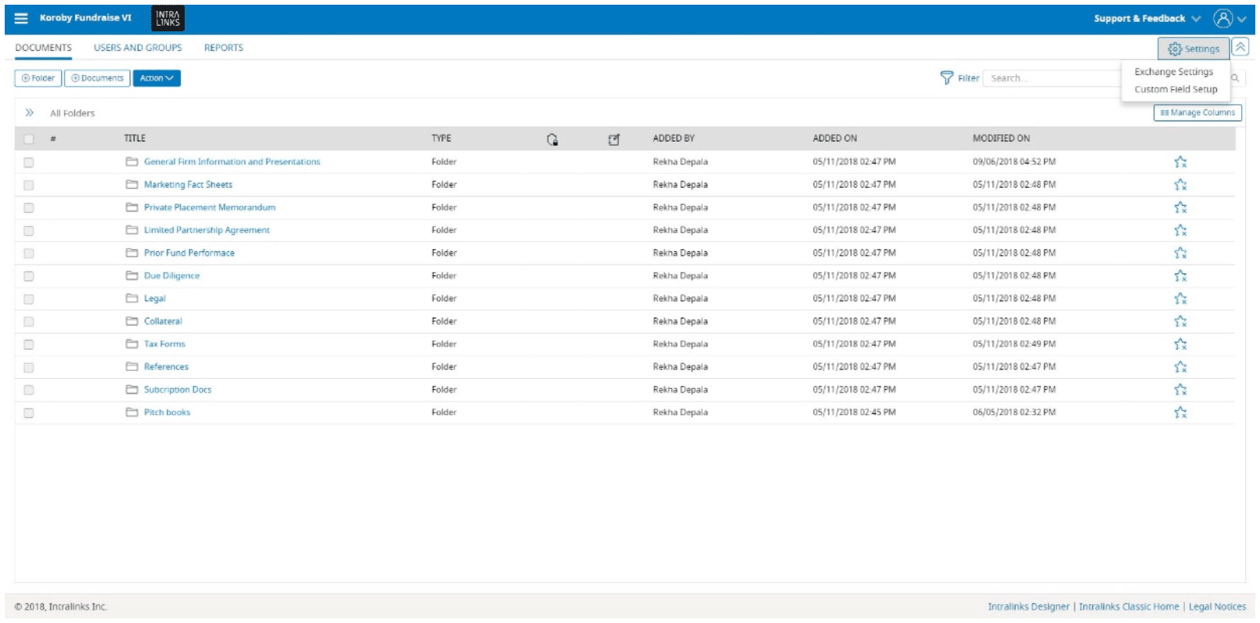Click the Intralinks logo

point(167,18)
